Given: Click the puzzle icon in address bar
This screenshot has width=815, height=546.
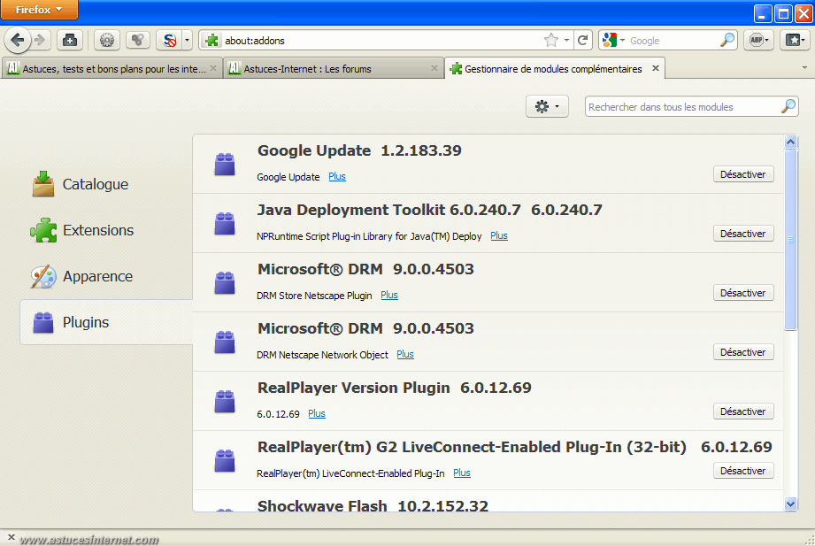Looking at the screenshot, I should coord(211,40).
